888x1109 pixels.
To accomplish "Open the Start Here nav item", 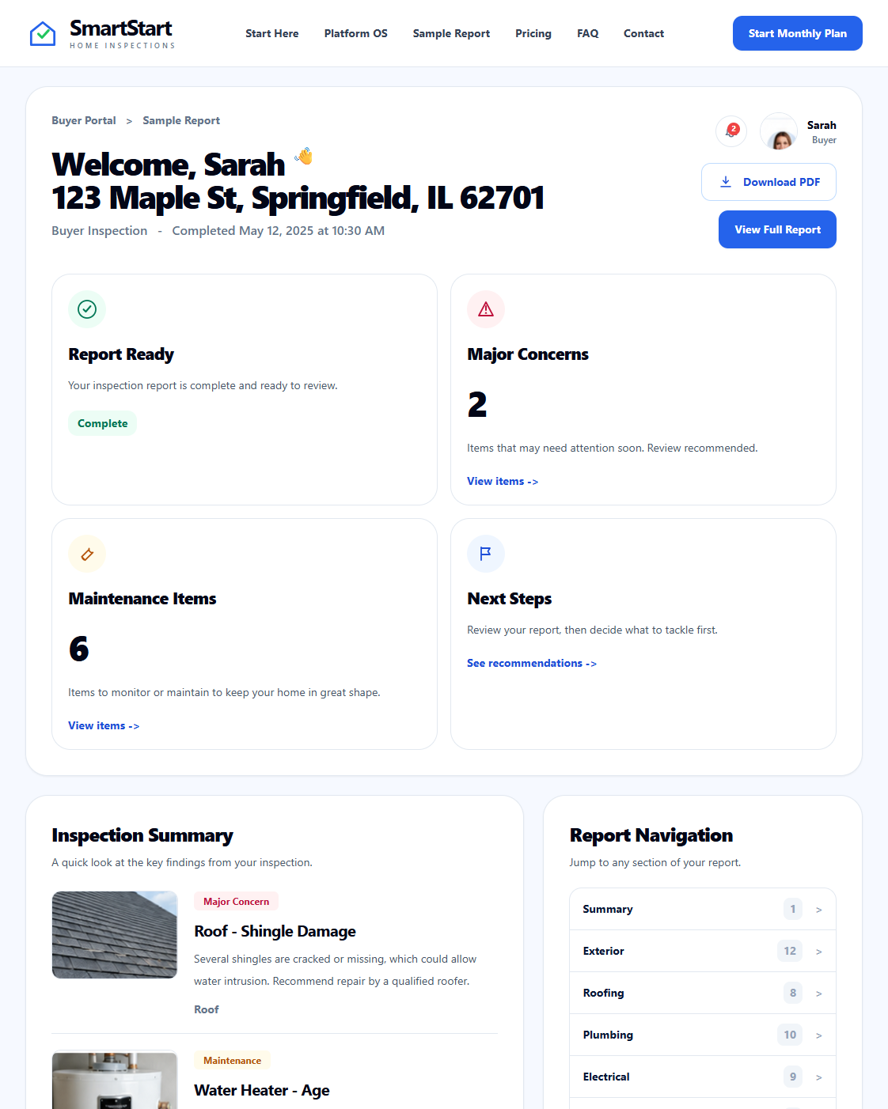I will click(x=272, y=33).
